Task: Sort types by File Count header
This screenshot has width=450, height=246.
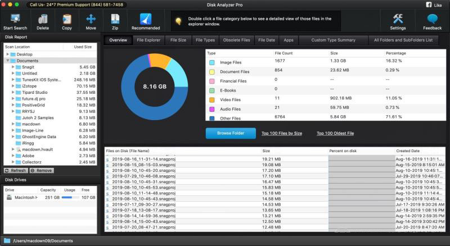Action: tap(283, 53)
